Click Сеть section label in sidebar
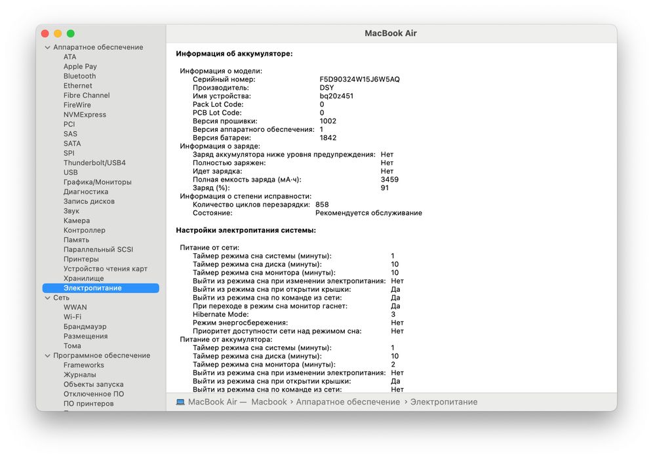 61,298
